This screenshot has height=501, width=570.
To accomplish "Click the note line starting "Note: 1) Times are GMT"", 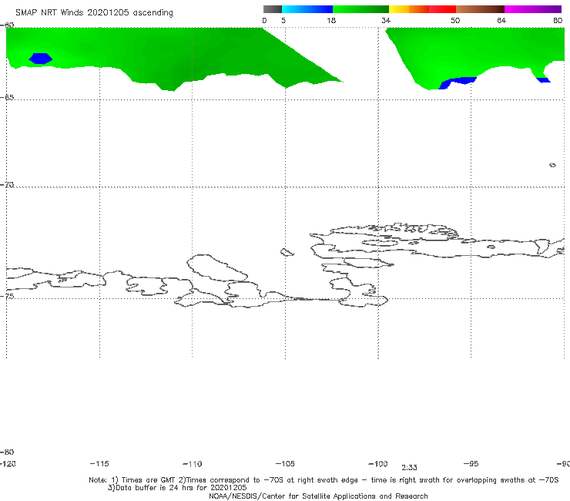I will click(324, 480).
